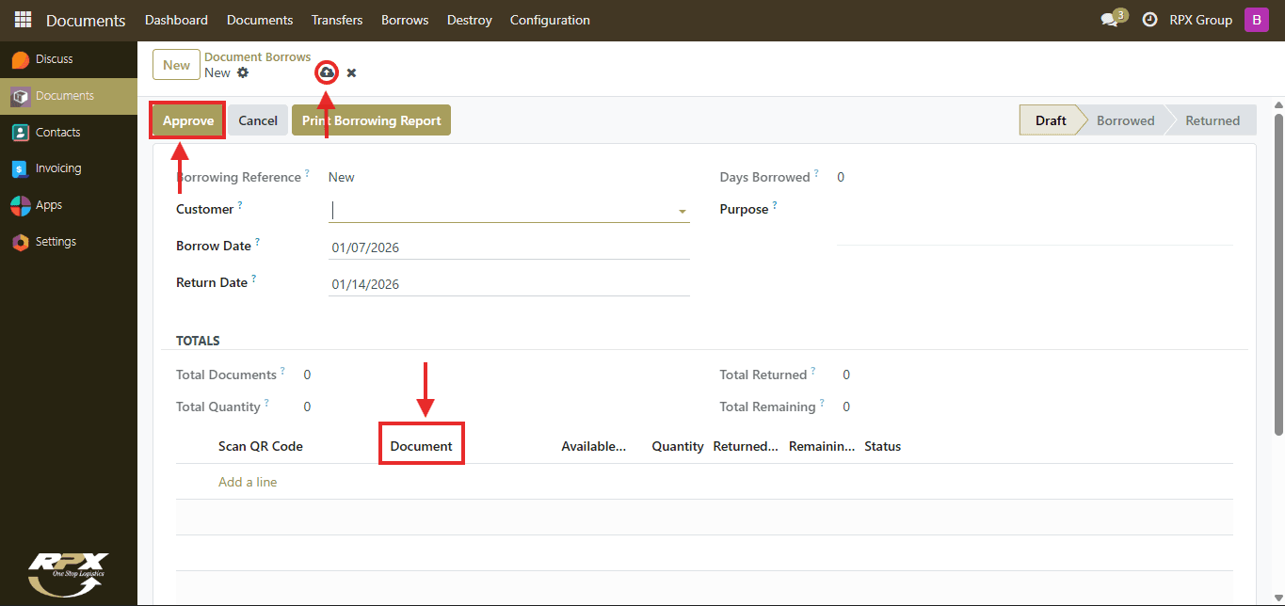Click the Return Date field 01/14/2026
The width and height of the screenshot is (1285, 606).
tap(509, 284)
